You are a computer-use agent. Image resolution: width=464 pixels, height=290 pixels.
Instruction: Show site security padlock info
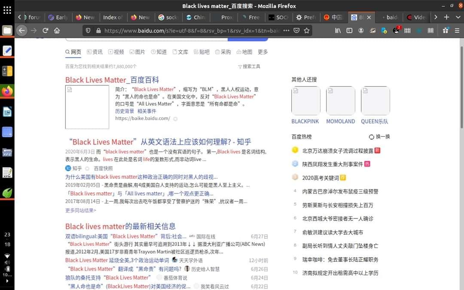98,31
